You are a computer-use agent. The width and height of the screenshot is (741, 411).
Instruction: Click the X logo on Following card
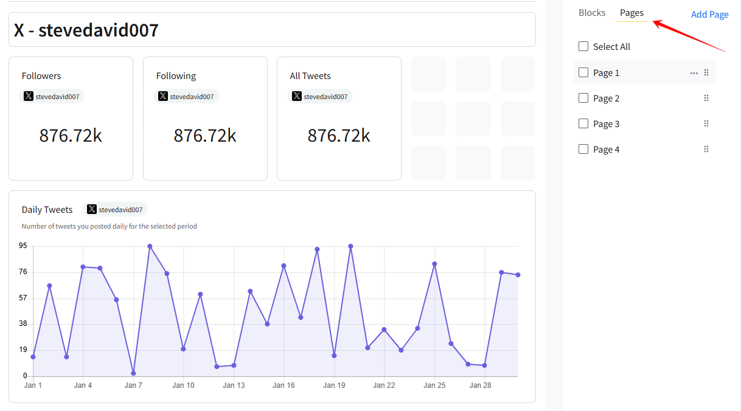(x=162, y=96)
